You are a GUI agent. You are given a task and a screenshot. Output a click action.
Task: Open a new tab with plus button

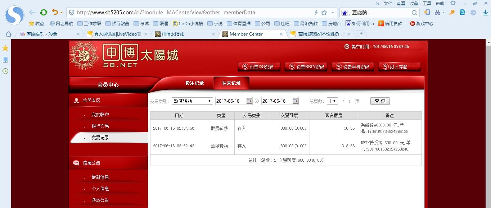pyautogui.click(x=361, y=34)
